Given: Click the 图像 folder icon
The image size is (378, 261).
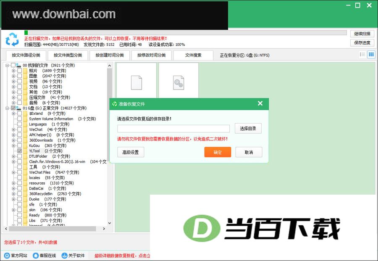Looking at the screenshot, I should pos(25,76).
